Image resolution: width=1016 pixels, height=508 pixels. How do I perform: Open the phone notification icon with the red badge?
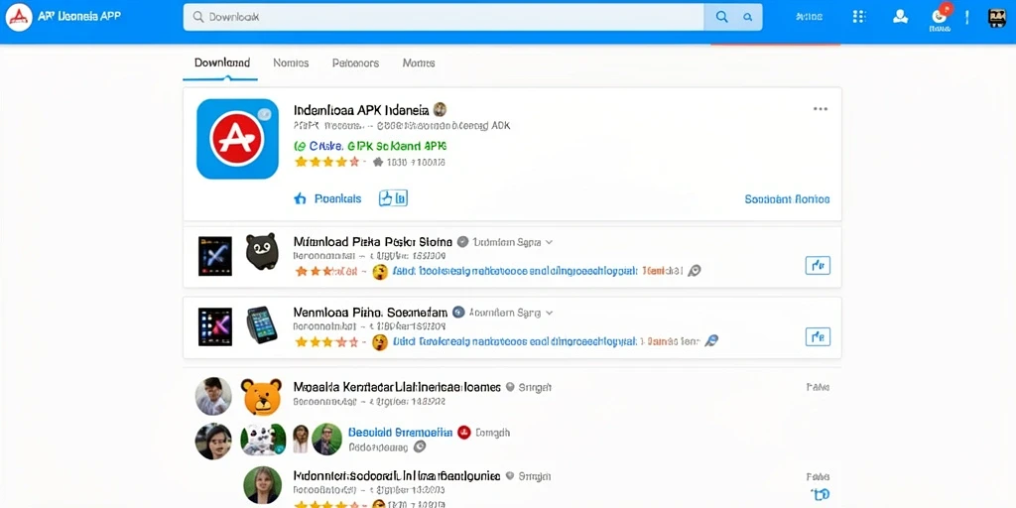[x=940, y=16]
